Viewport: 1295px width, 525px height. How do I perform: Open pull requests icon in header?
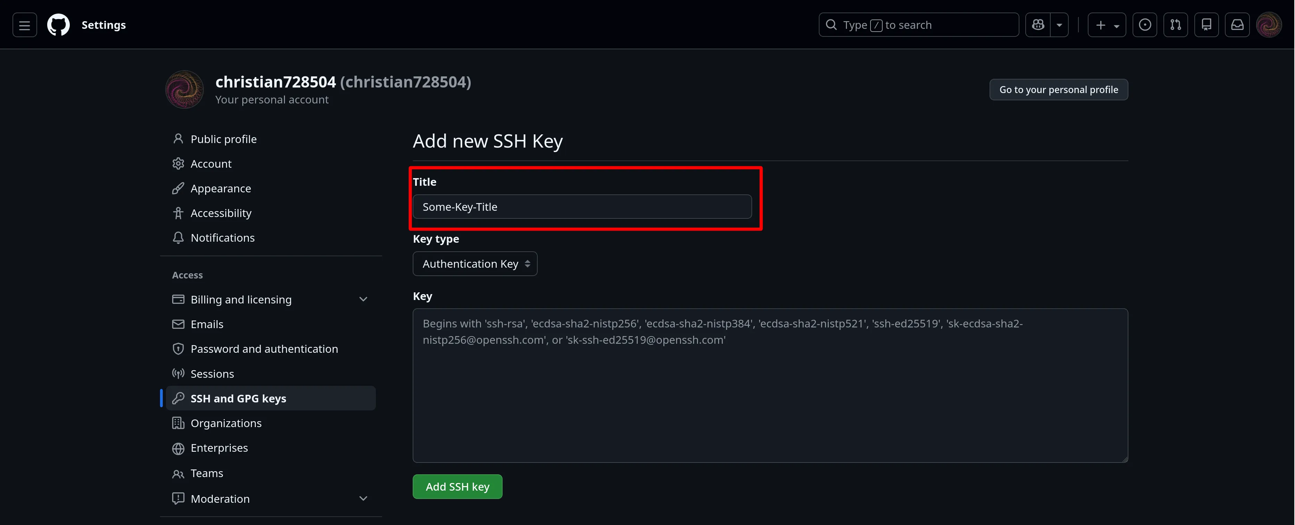point(1175,25)
